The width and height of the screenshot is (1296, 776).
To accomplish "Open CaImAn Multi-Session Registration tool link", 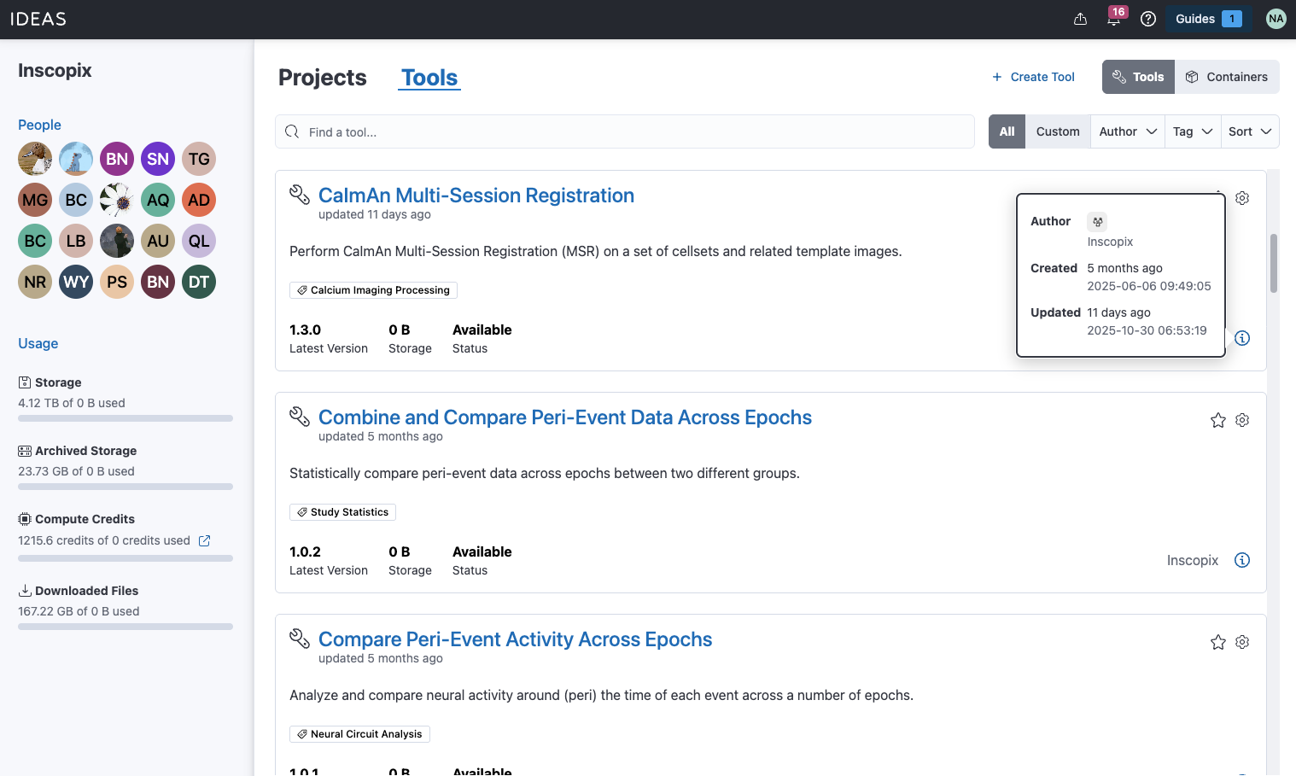I will click(x=476, y=195).
